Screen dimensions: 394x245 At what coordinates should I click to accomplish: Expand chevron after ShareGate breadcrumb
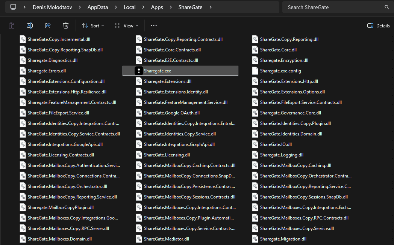tap(211, 7)
